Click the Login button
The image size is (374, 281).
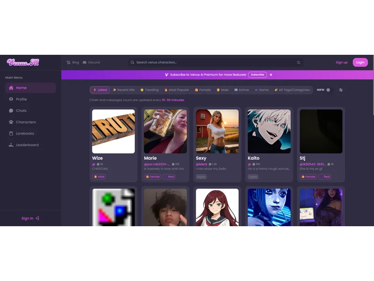(x=360, y=62)
